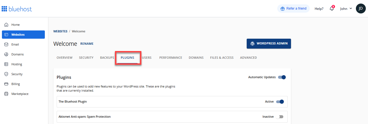Click the Welcome breadcrumb text
The height and width of the screenshot is (124, 368).
point(78,31)
